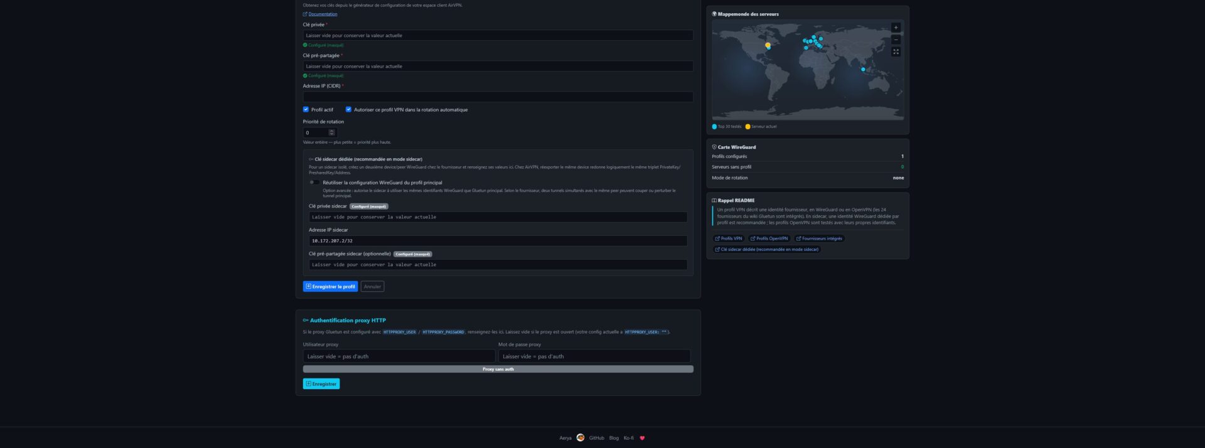Zoom in on the server world map

896,28
